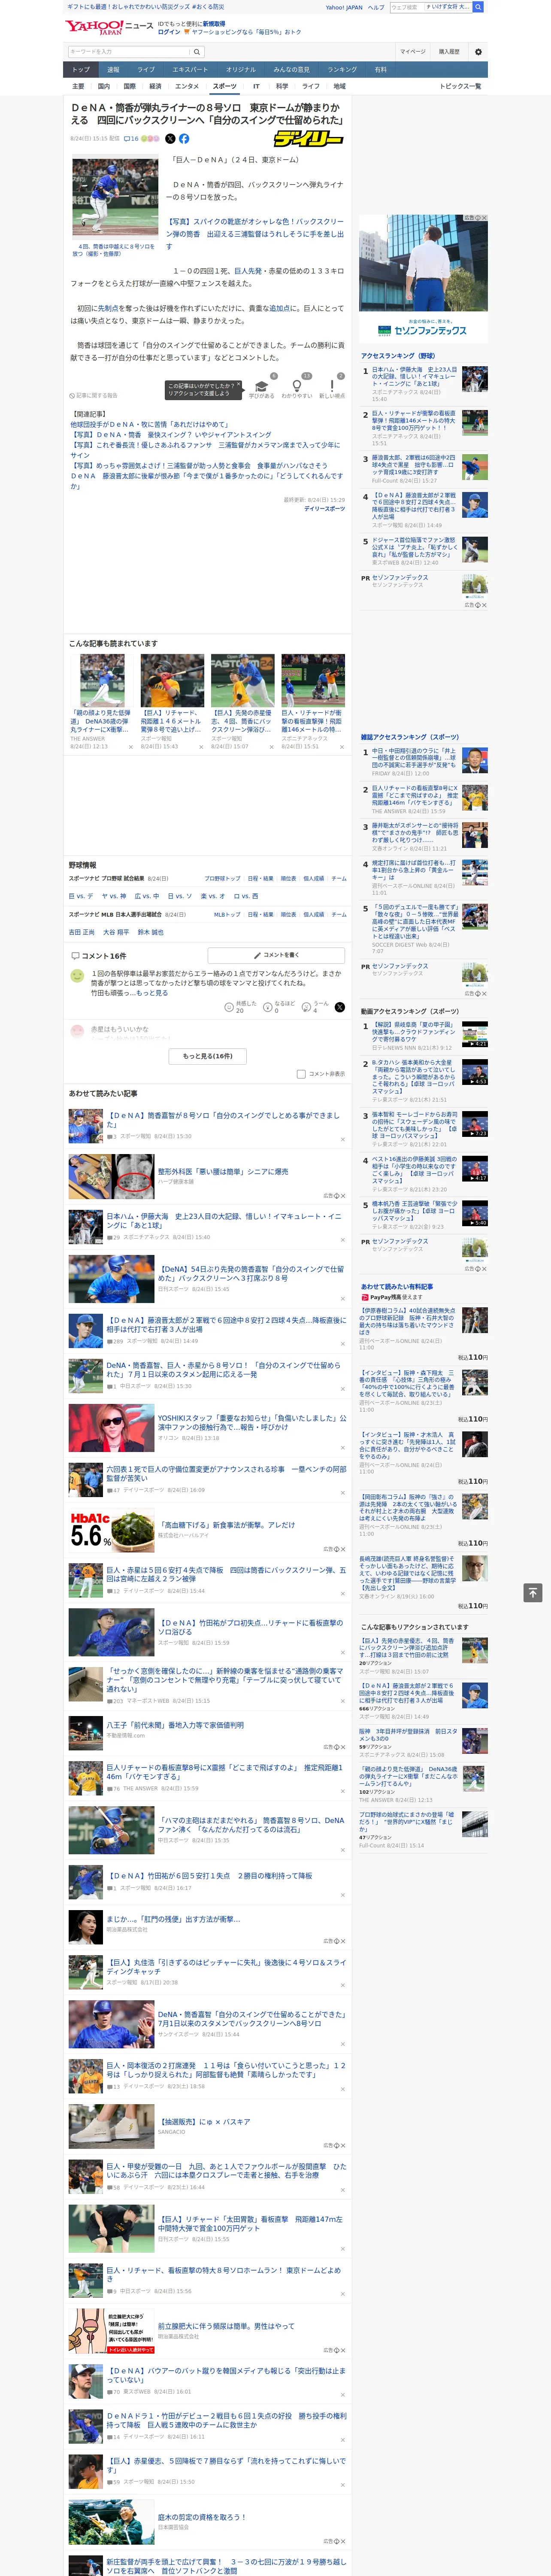Click the うーん reaction face on comment
This screenshot has height=2576, width=551.
click(306, 1007)
